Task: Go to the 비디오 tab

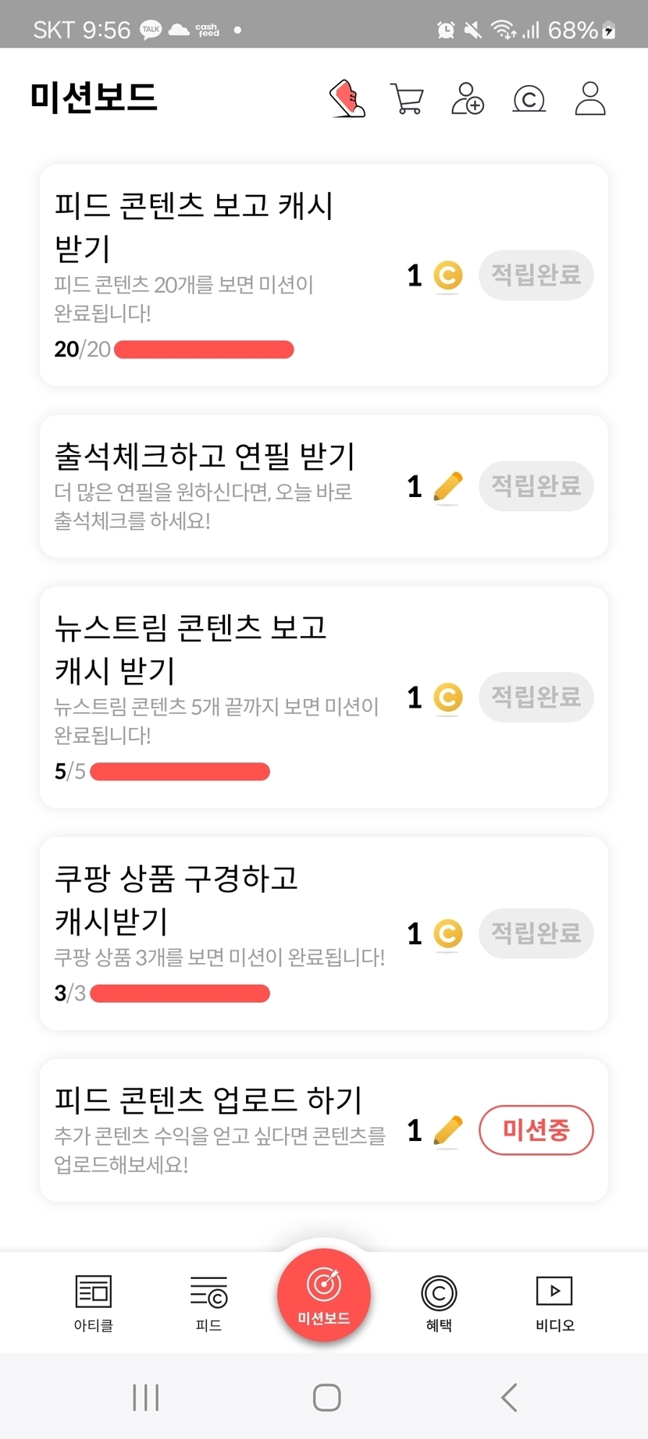Action: coord(554,1302)
